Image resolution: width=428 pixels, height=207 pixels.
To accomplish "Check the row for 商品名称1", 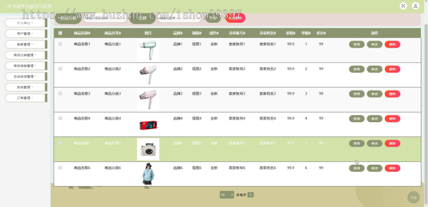I will (60, 44).
